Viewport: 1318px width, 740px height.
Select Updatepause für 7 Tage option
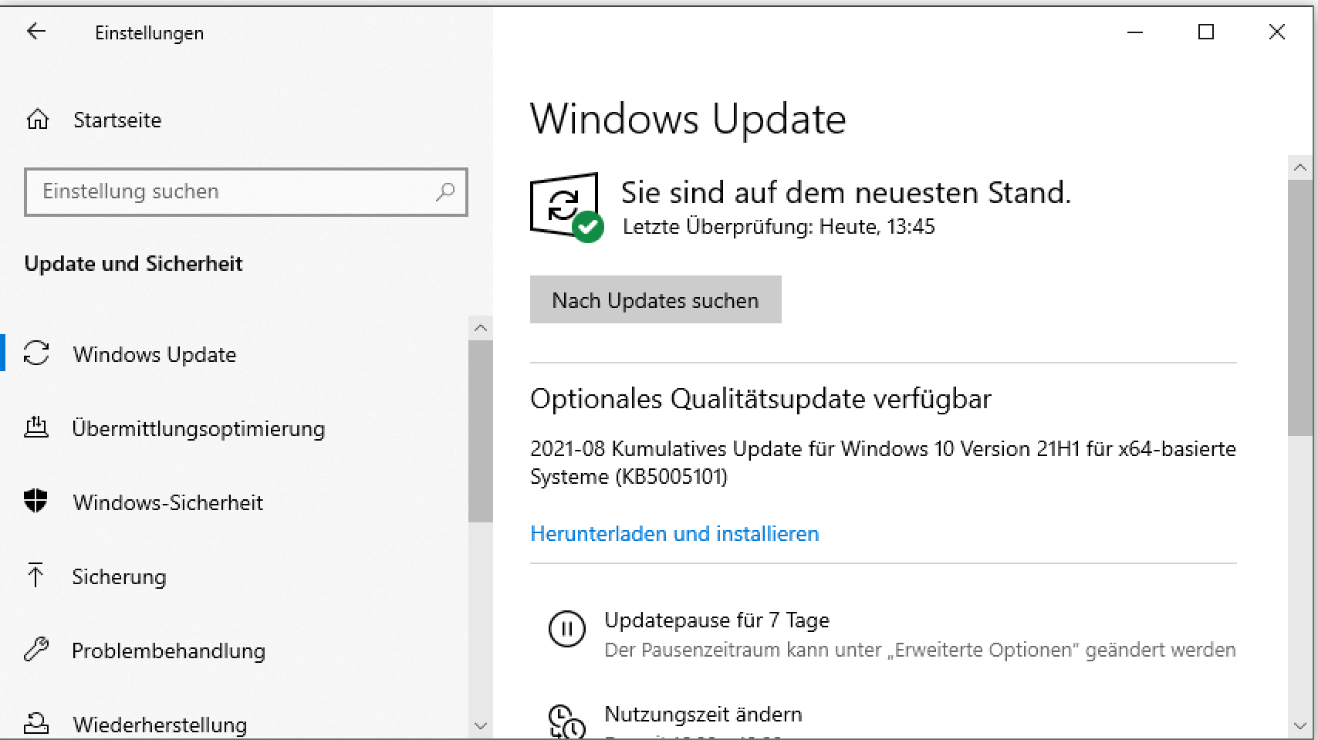tap(717, 620)
